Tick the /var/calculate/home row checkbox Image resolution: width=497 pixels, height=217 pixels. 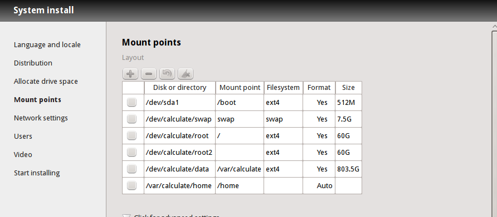pos(131,185)
